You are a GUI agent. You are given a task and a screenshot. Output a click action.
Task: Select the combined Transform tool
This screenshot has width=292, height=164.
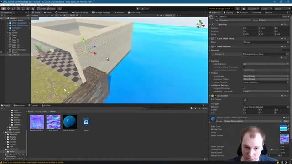28,9
